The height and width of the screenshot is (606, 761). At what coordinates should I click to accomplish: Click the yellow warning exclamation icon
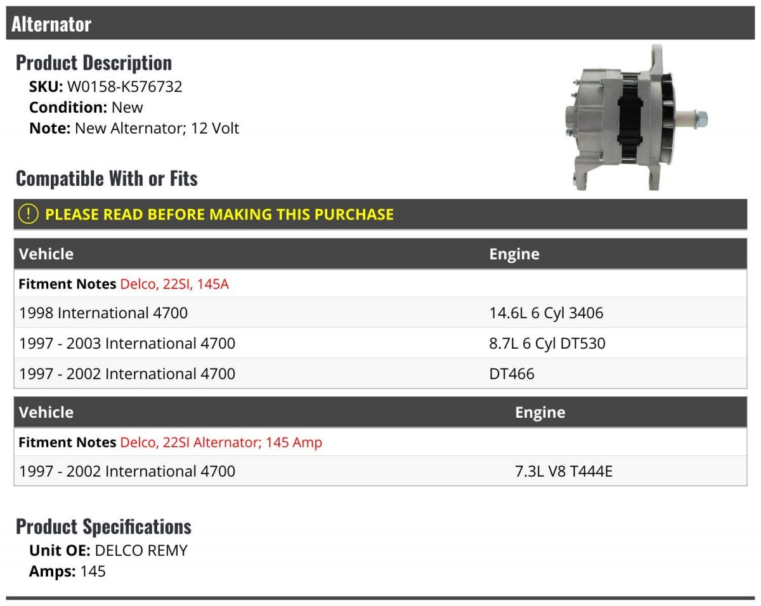29,214
